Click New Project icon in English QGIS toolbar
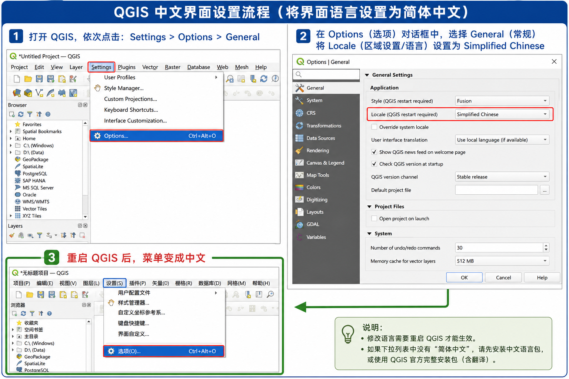 [17, 79]
